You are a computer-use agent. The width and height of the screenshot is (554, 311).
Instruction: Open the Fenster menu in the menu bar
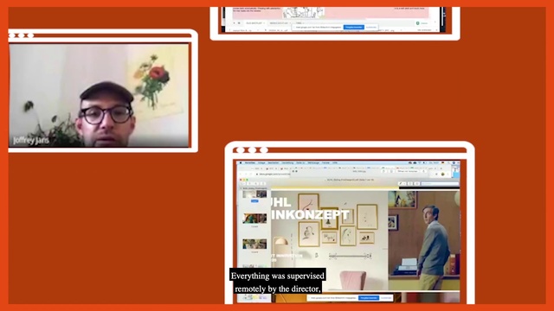pyautogui.click(x=325, y=163)
